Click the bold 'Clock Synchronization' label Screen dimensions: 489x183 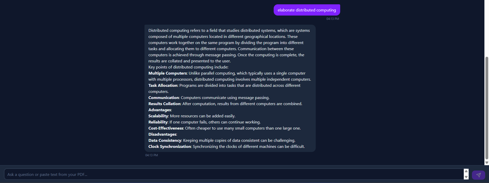click(x=170, y=147)
